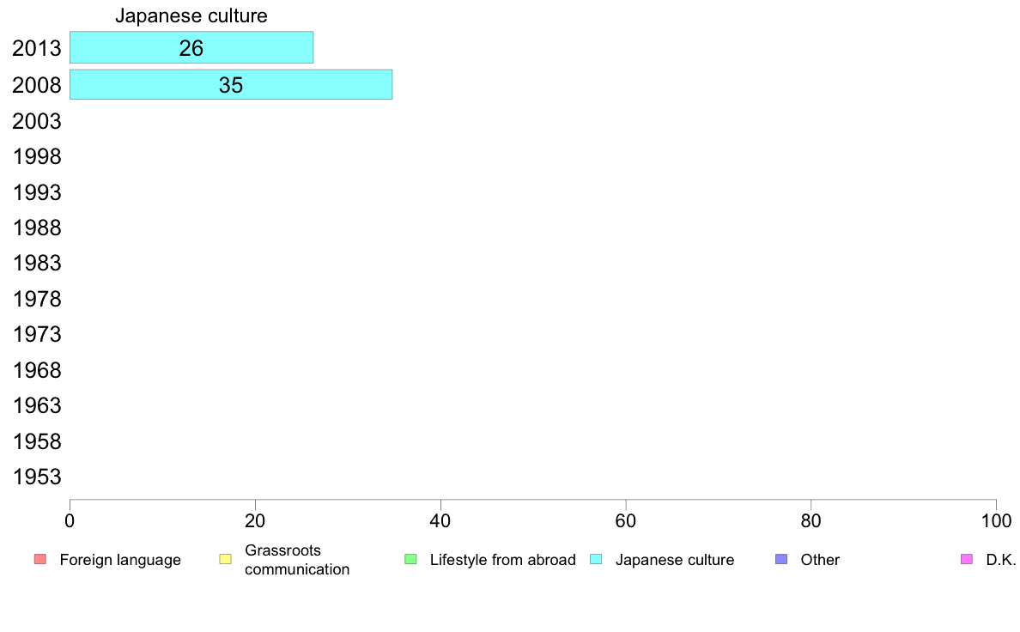
Task: Click the red Foreign language legend swatch
Action: tap(39, 560)
